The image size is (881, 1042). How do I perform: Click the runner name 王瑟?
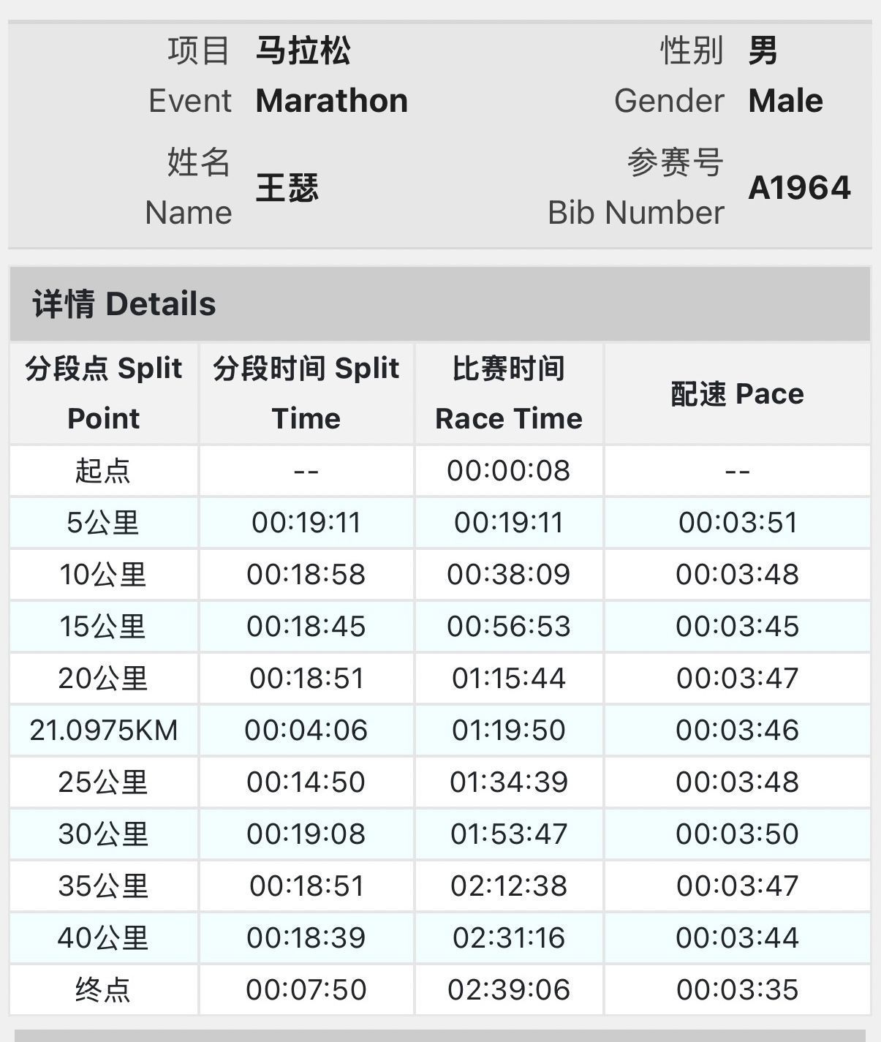(x=287, y=188)
